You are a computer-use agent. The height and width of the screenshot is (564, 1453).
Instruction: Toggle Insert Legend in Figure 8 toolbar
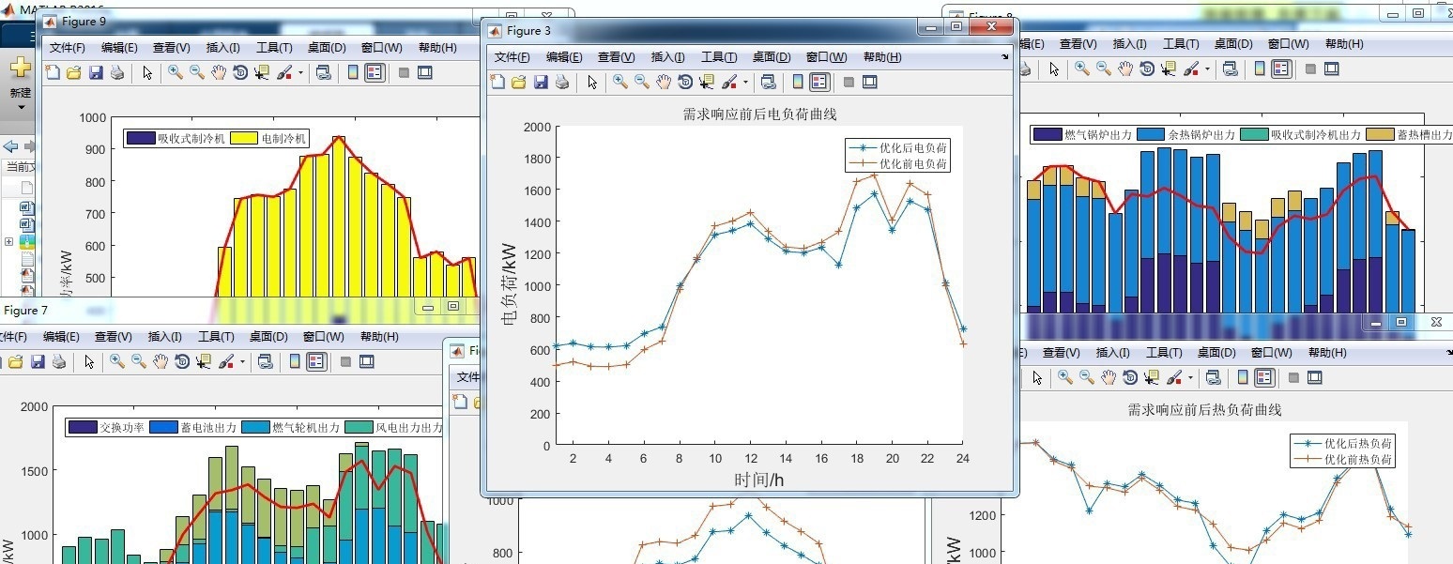(x=1281, y=69)
